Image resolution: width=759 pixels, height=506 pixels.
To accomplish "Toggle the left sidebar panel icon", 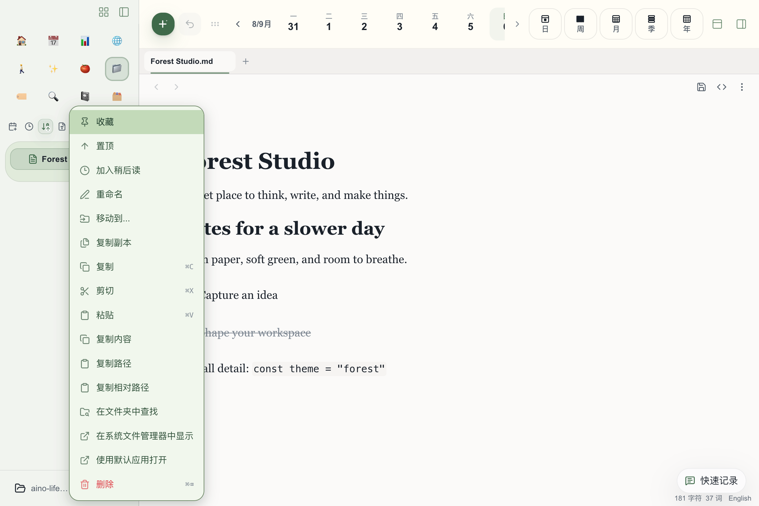I will coord(124,12).
